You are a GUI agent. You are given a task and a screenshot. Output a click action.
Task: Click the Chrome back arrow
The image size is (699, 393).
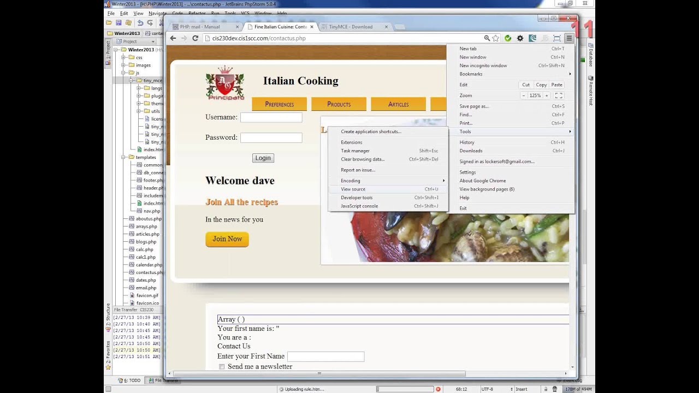[173, 38]
